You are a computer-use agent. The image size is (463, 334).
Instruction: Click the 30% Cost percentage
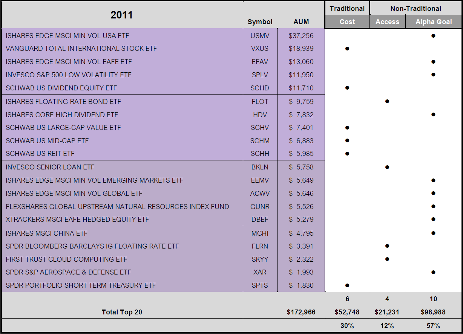pyautogui.click(x=347, y=326)
